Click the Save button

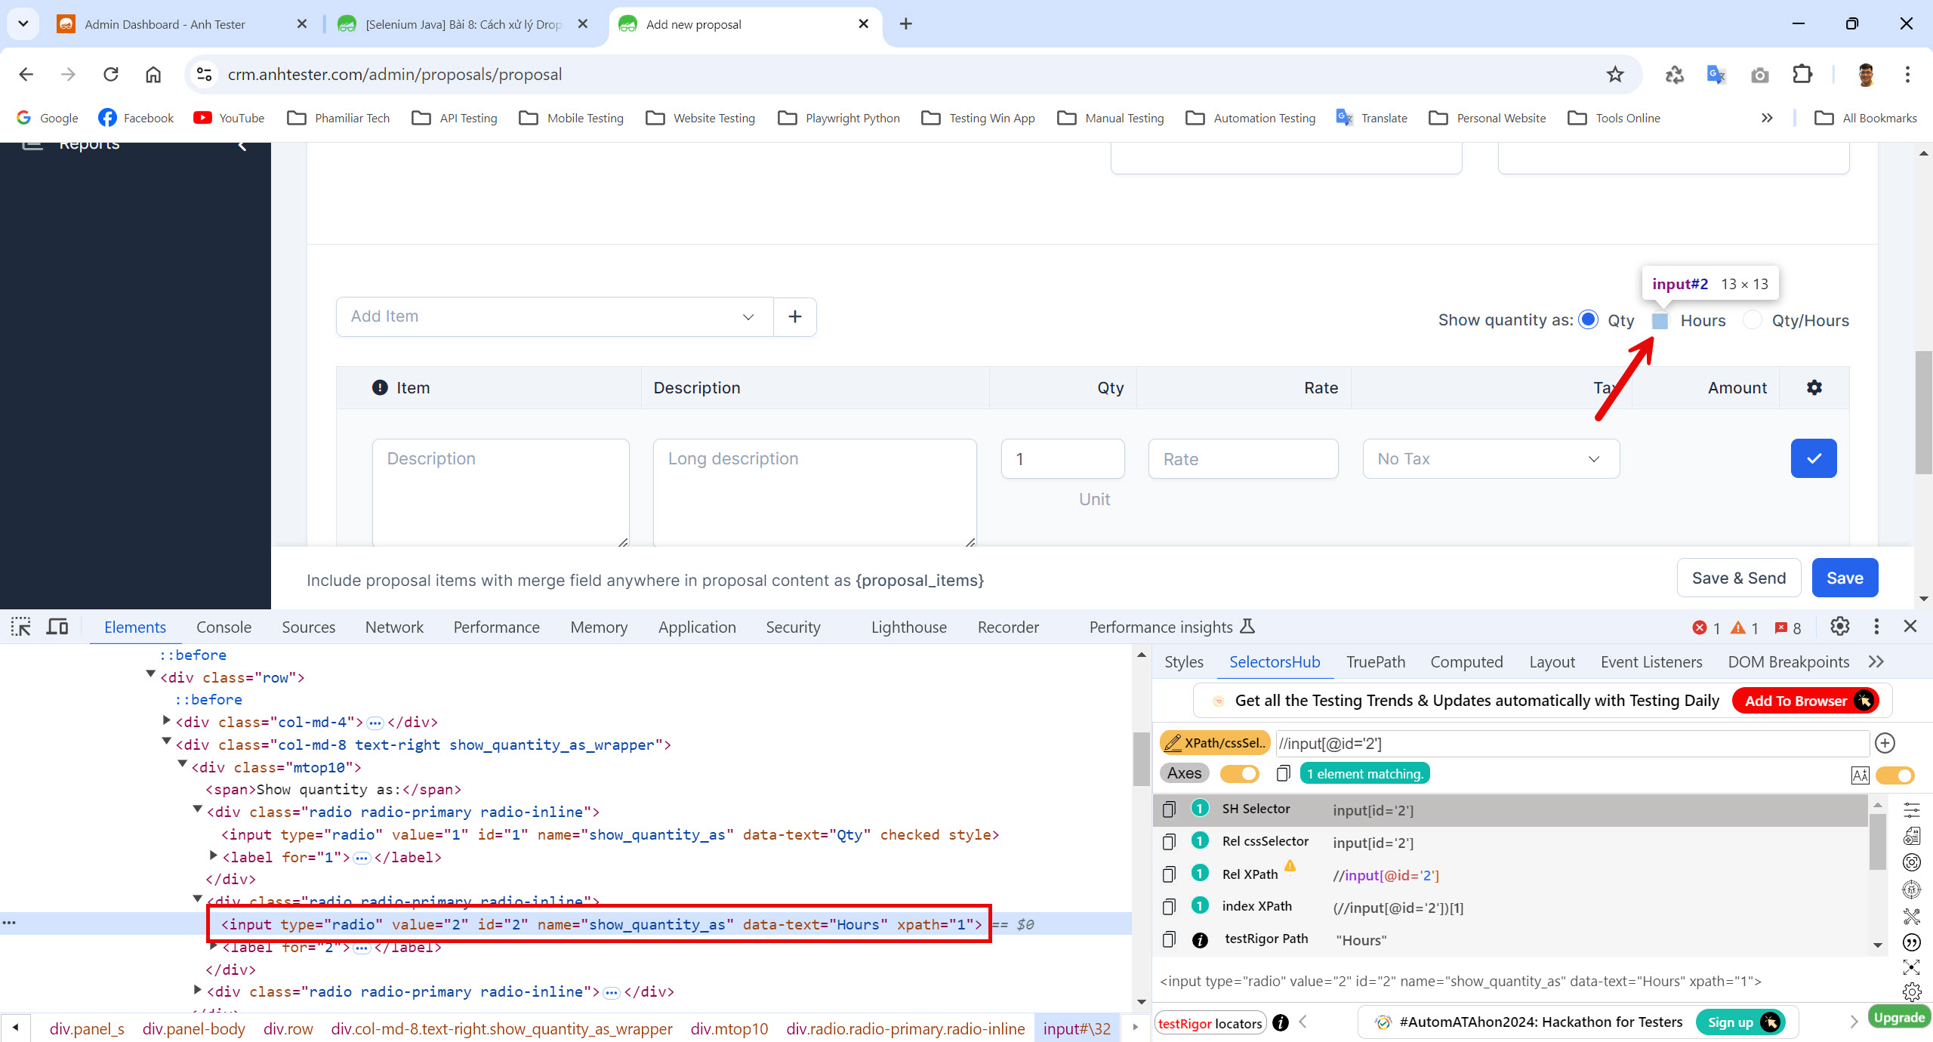tap(1845, 578)
